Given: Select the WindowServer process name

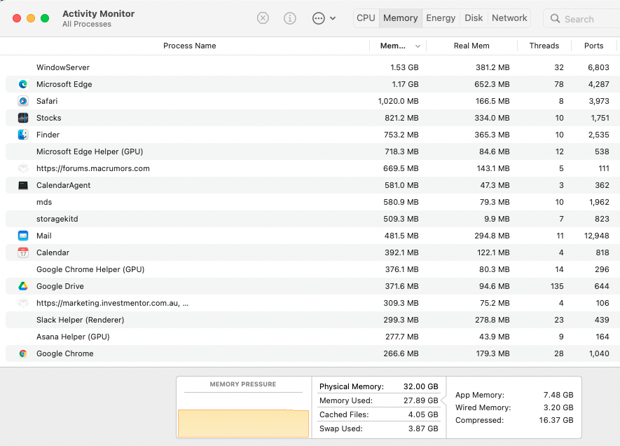Looking at the screenshot, I should 63,67.
